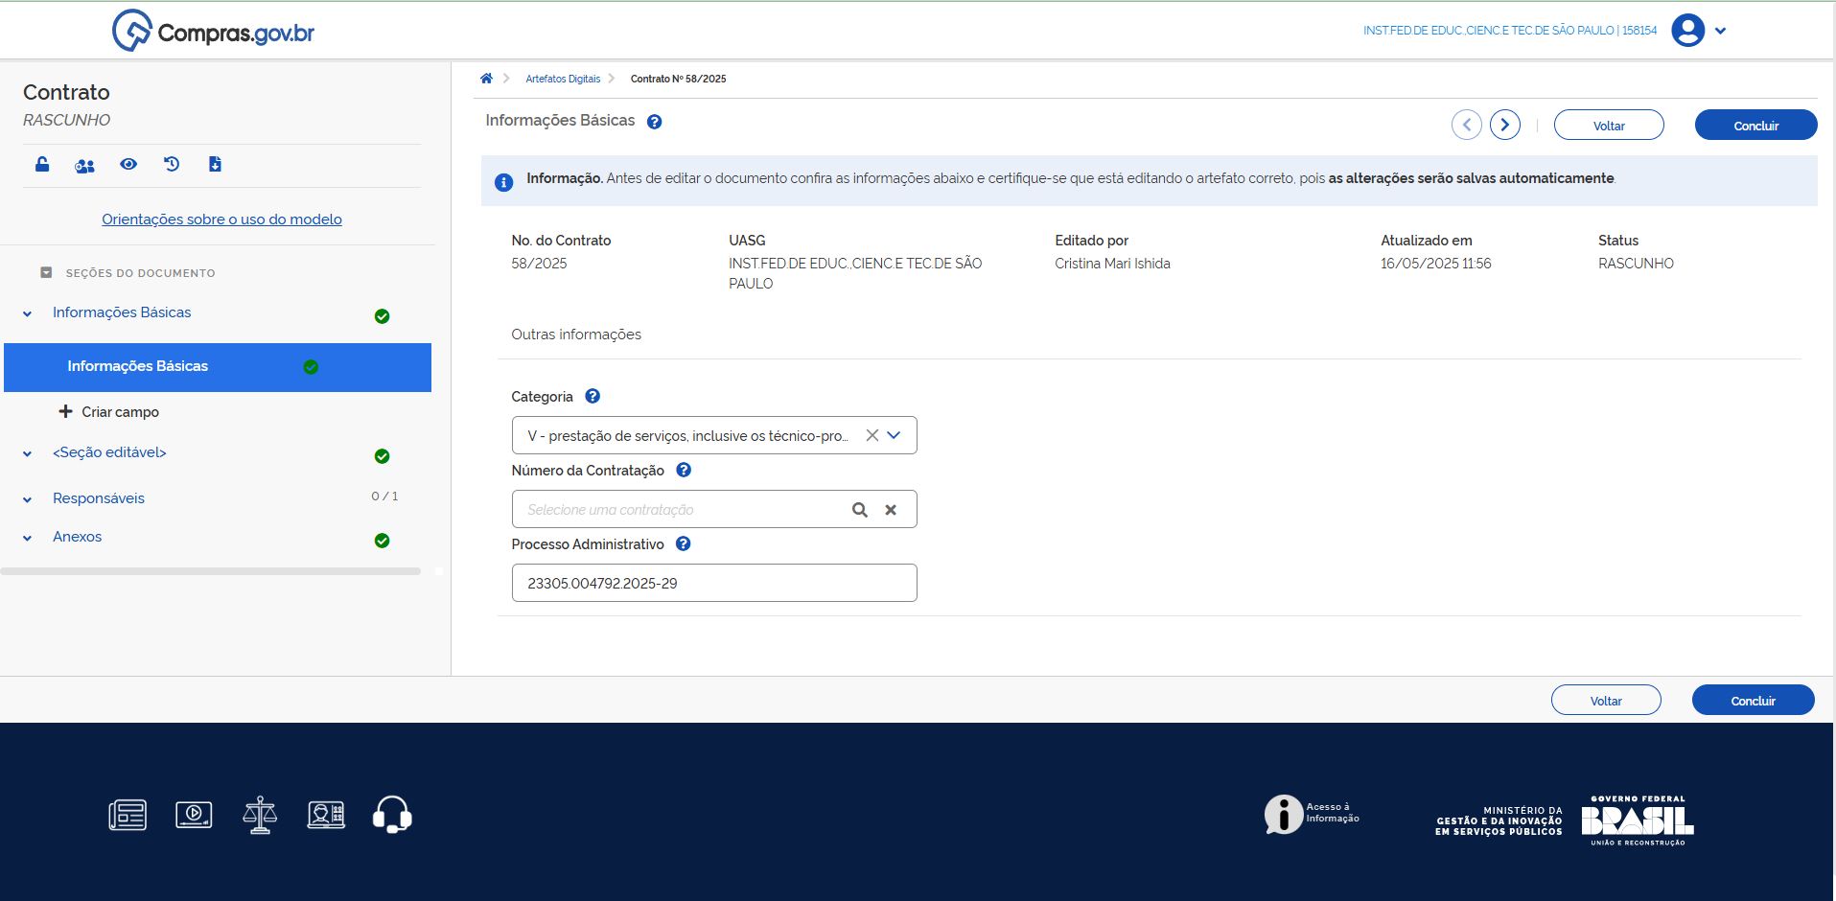Collapse the Seções do Documento toggle
The width and height of the screenshot is (1836, 901).
tap(46, 273)
